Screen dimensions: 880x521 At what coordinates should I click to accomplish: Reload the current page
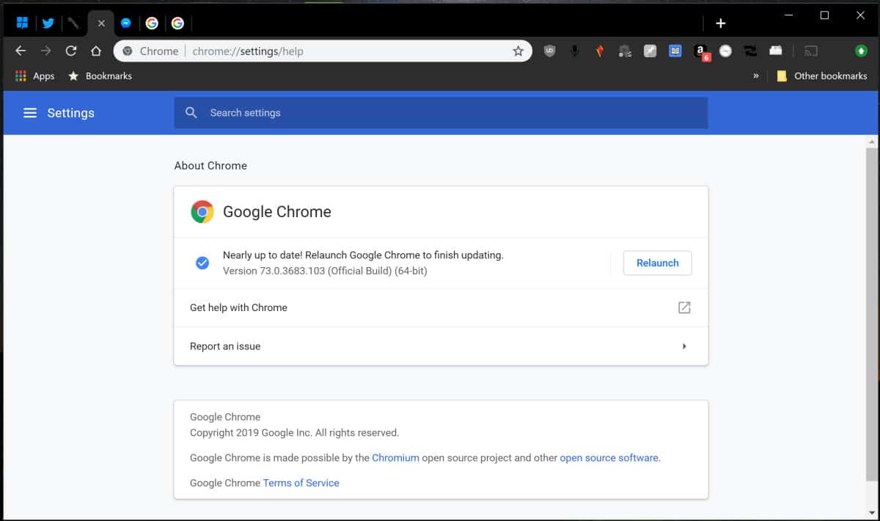tap(70, 51)
